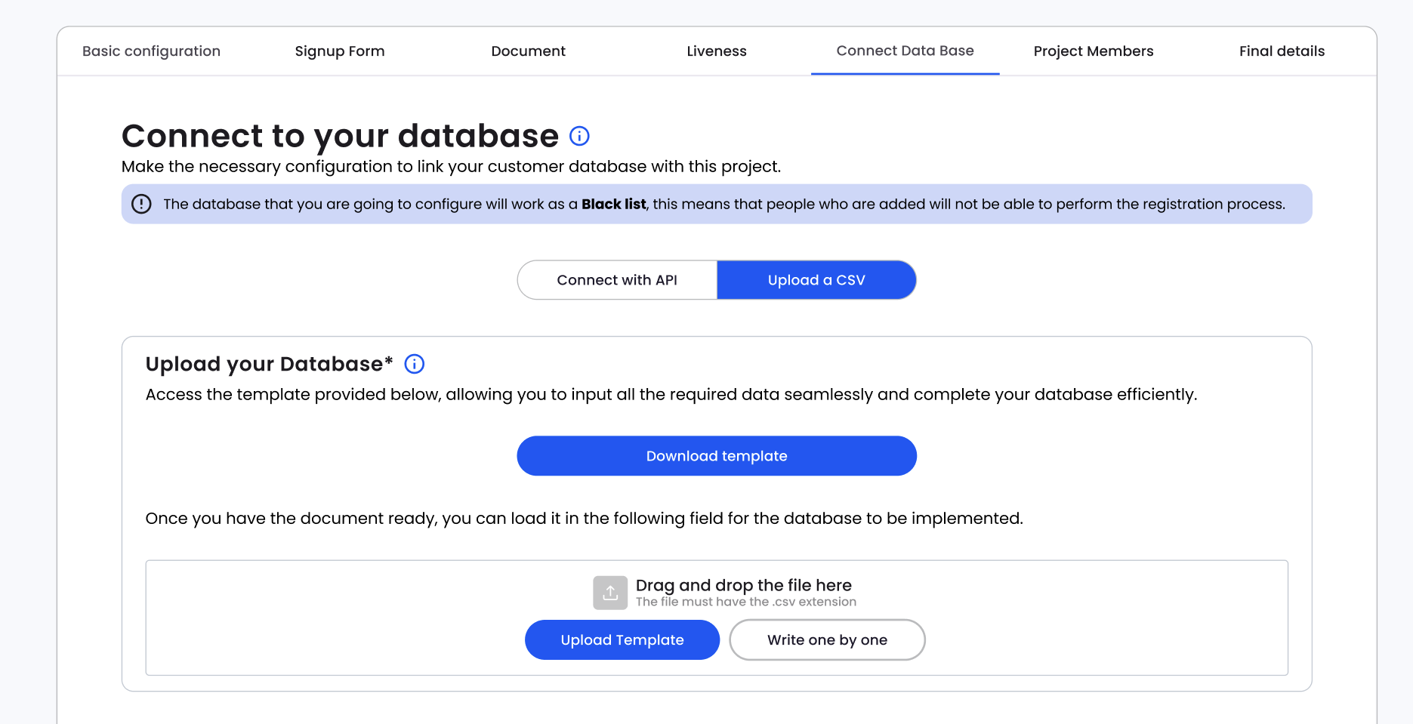Viewport: 1413px width, 724px height.
Task: Choose the Write one by one button
Action: tap(827, 640)
